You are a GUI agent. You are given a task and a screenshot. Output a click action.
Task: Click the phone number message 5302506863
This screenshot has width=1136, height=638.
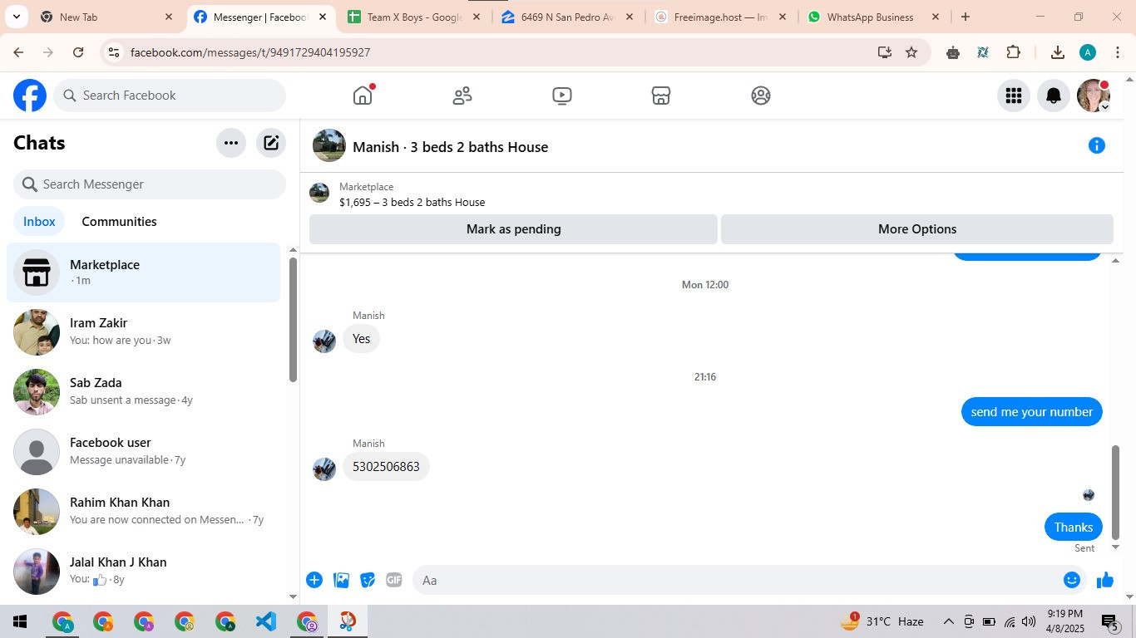pyautogui.click(x=386, y=467)
